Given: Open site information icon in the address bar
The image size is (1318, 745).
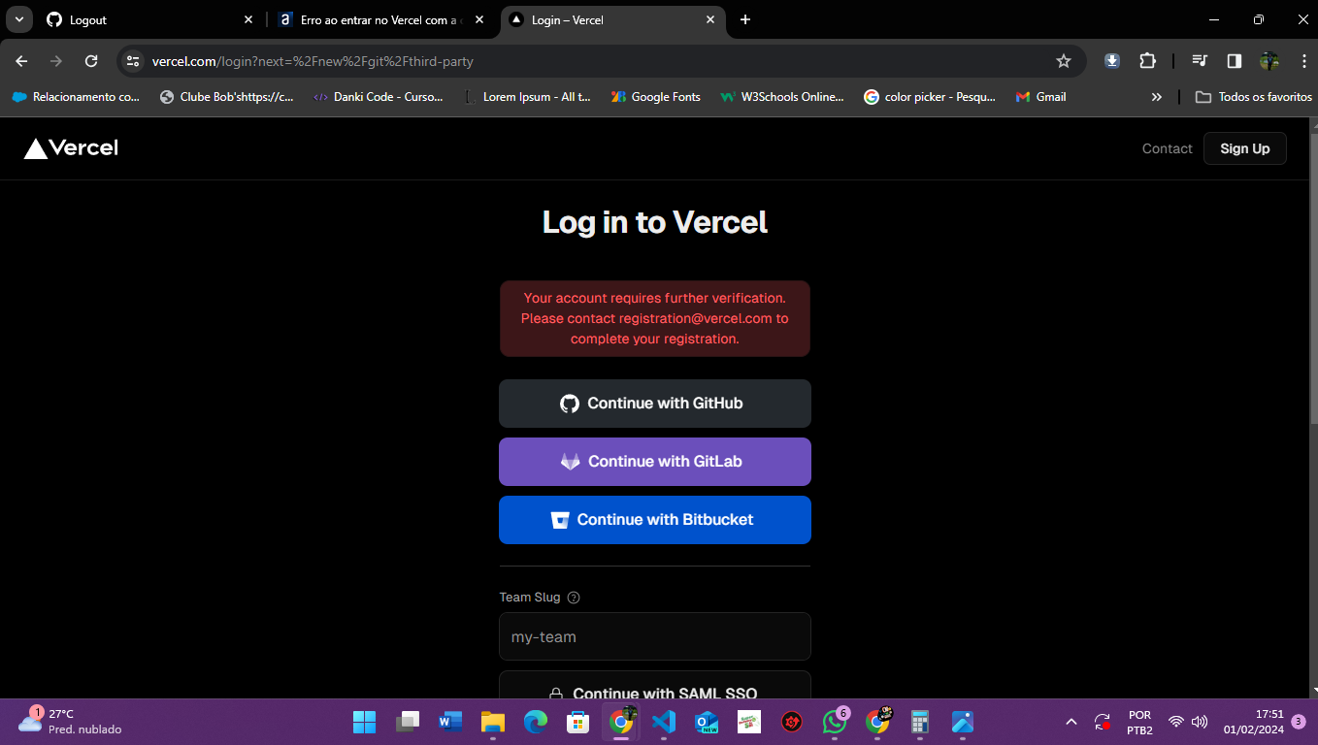Looking at the screenshot, I should tap(133, 61).
